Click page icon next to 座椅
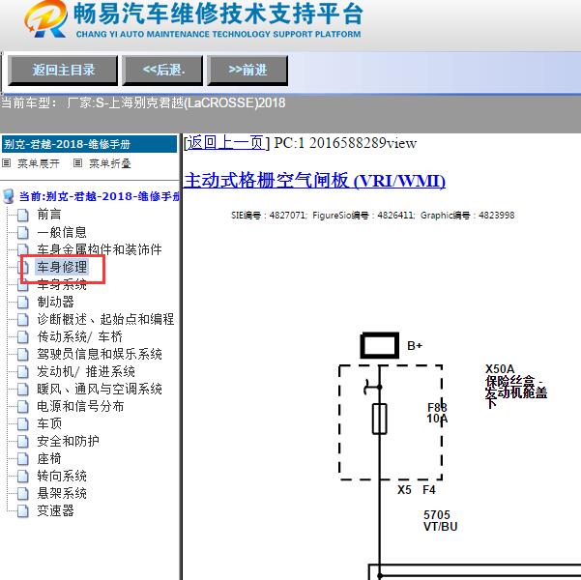581x580 pixels. pos(23,458)
